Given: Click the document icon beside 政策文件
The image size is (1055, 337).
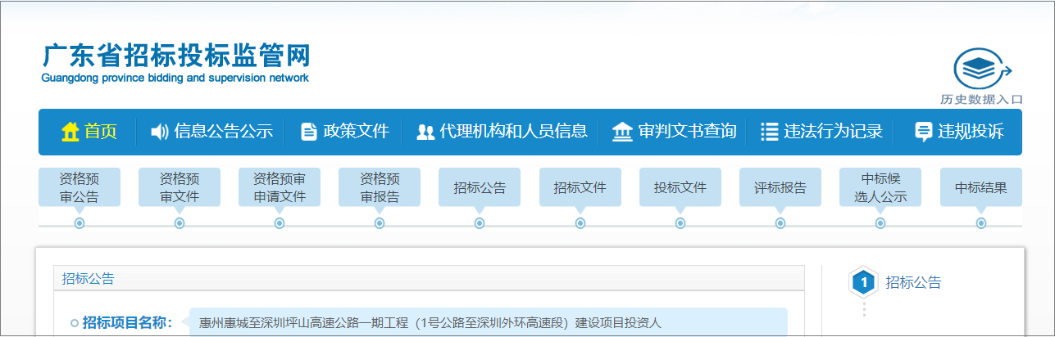Looking at the screenshot, I should tap(309, 132).
